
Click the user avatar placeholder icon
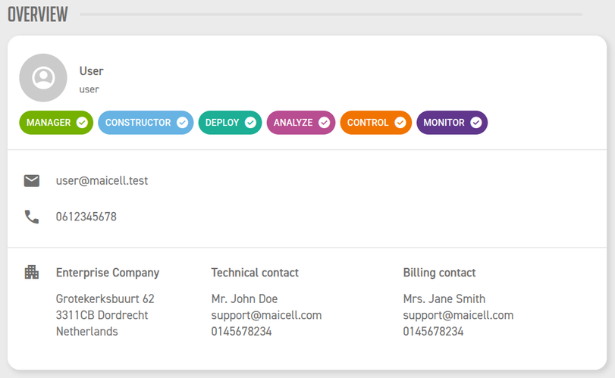[x=43, y=77]
